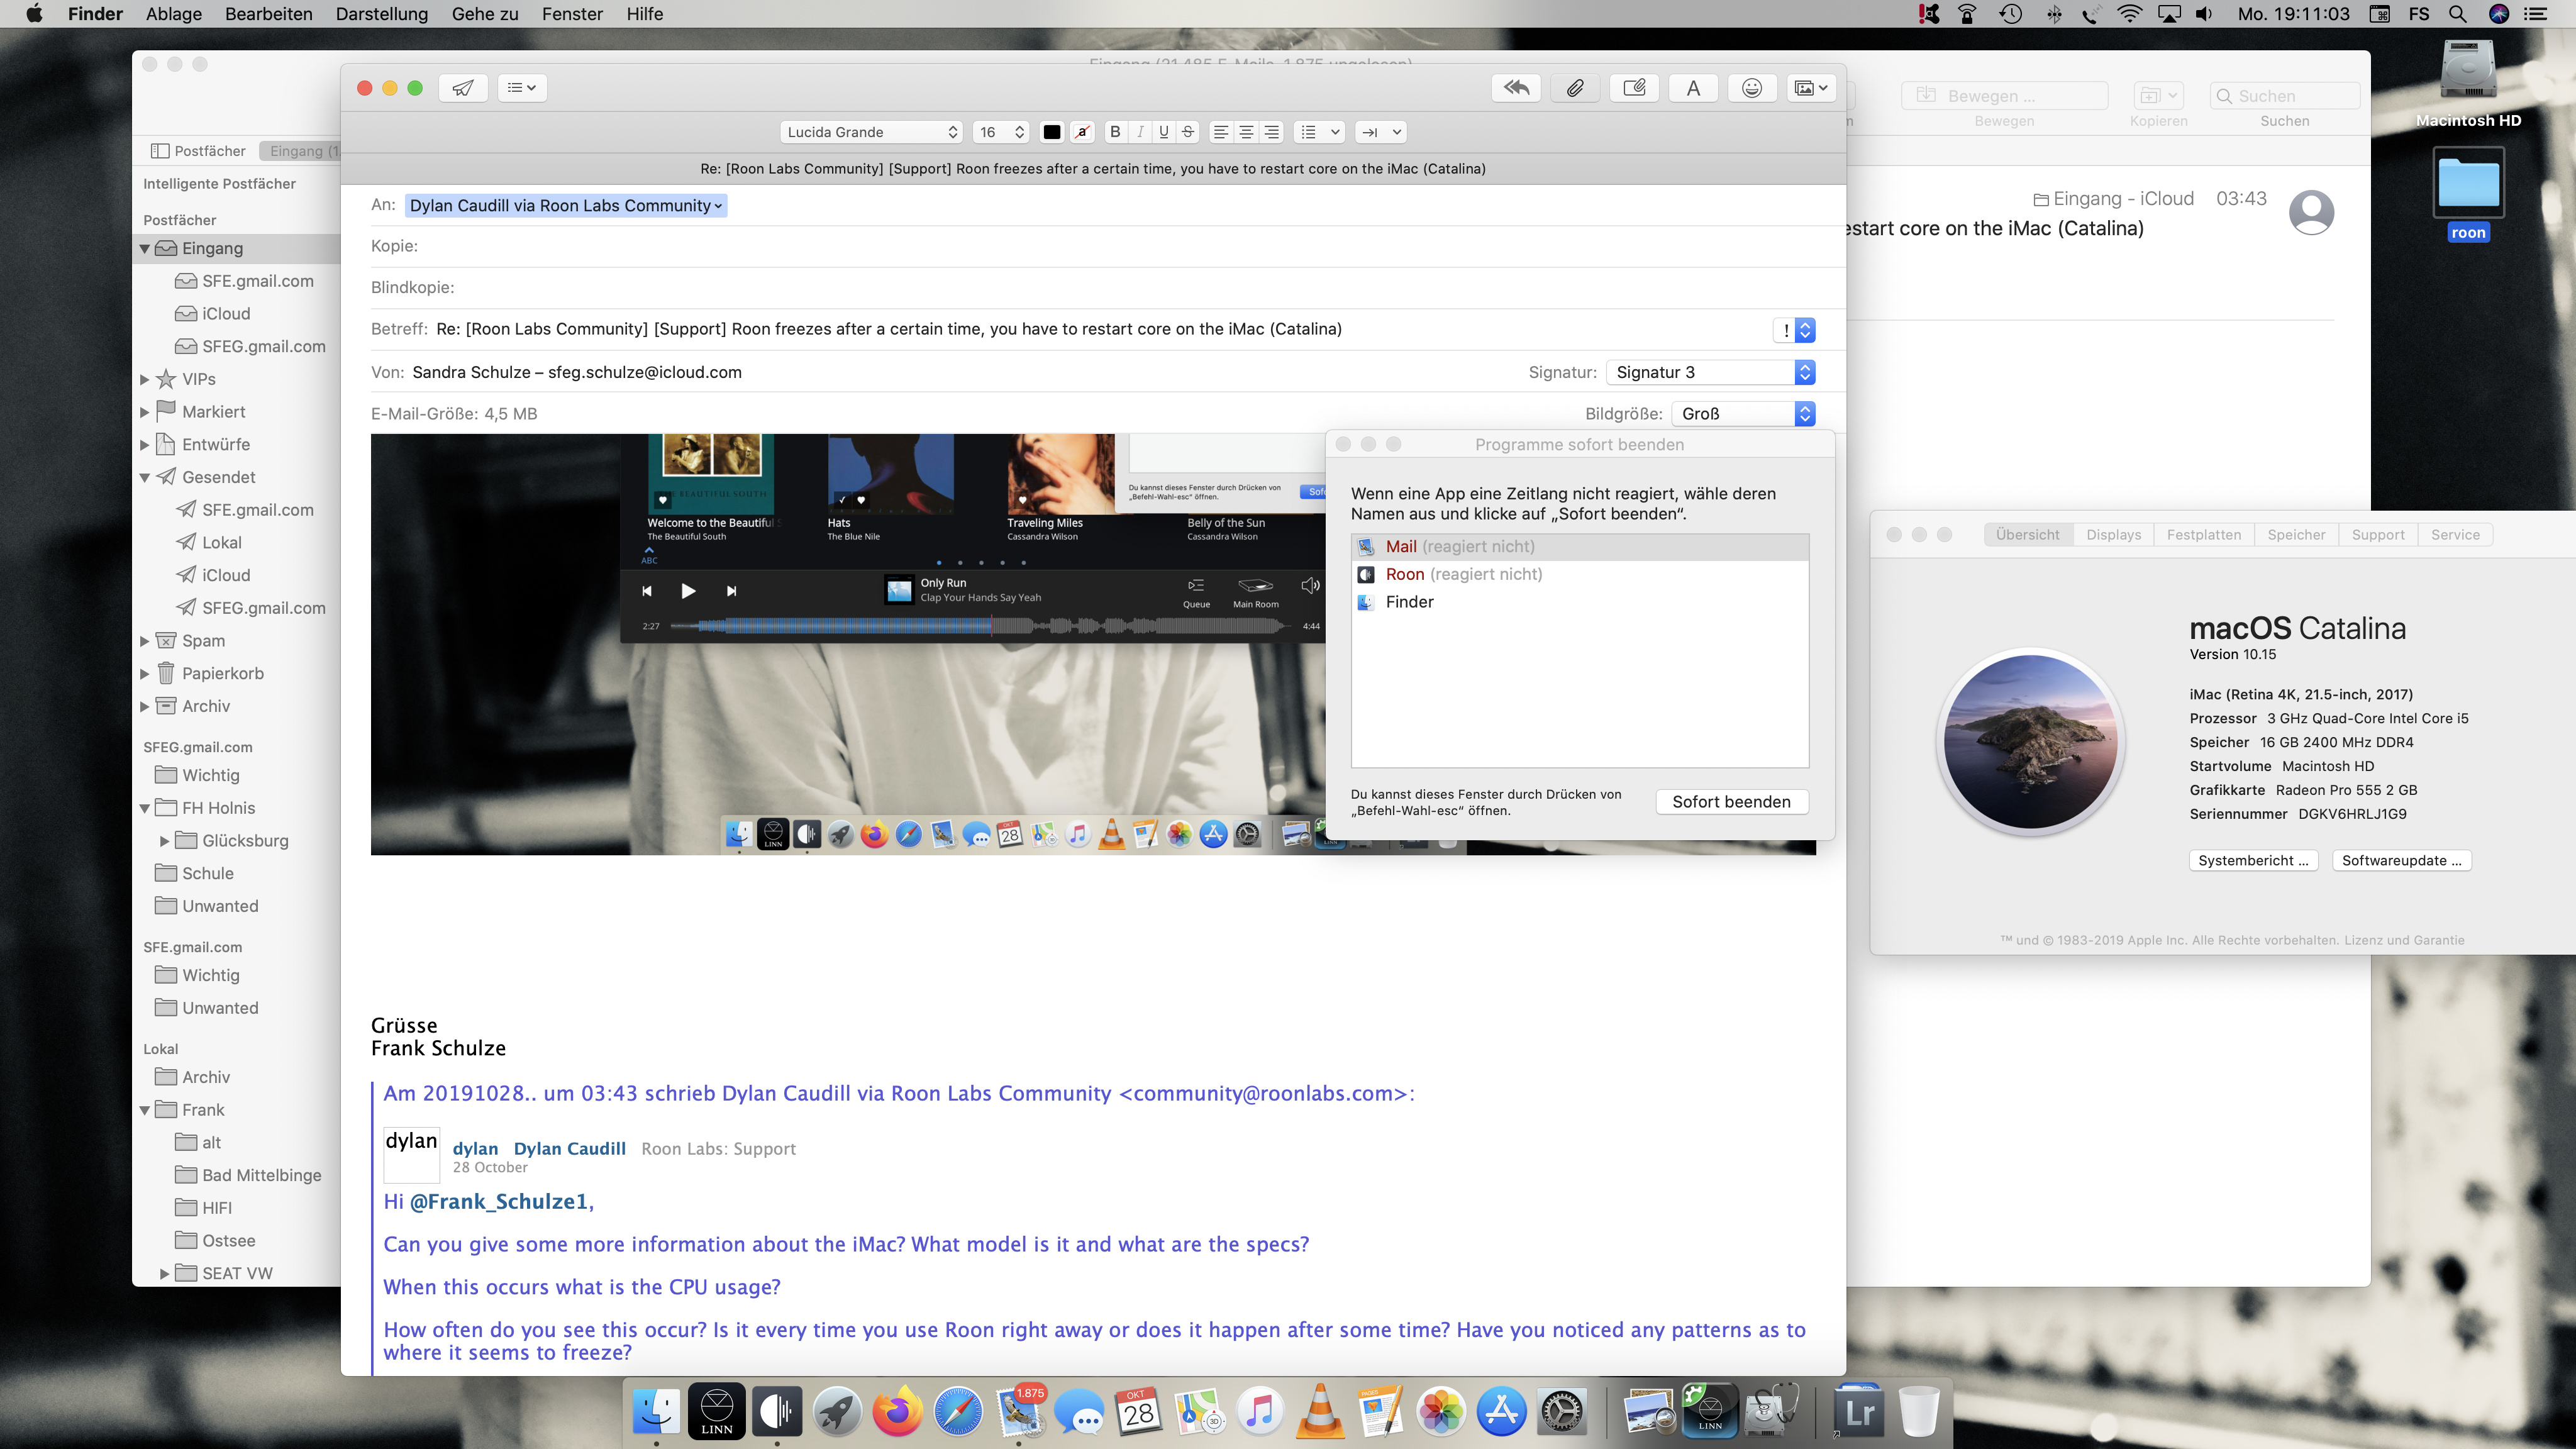Align text left
Screen dimensions: 2576x1449
point(1221,132)
